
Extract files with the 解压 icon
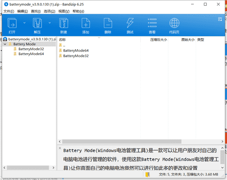37,25
